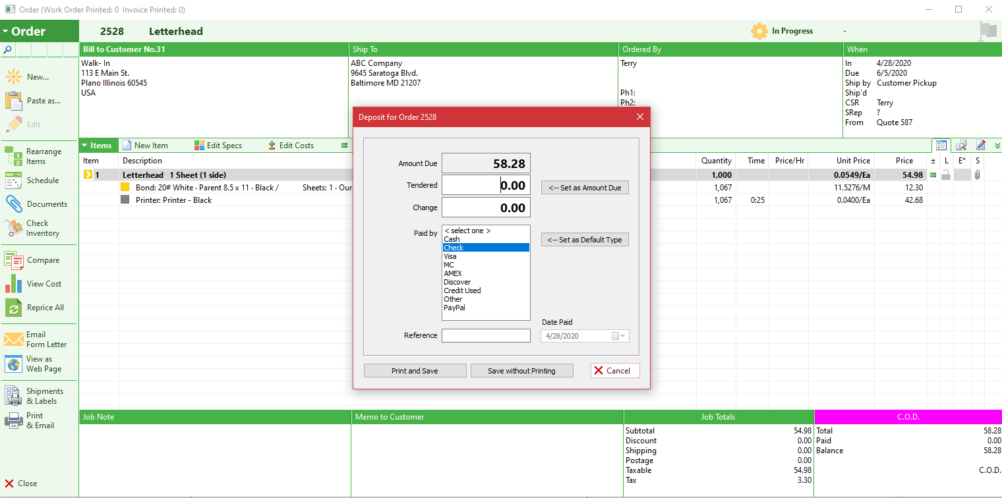Select Cash in Paid by list
The image size is (1002, 498).
[486, 239]
